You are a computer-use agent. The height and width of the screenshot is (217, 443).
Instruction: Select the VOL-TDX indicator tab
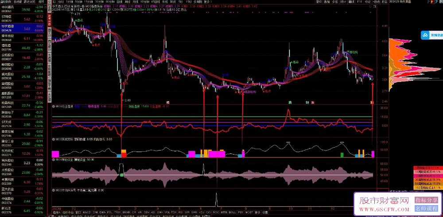point(171,212)
